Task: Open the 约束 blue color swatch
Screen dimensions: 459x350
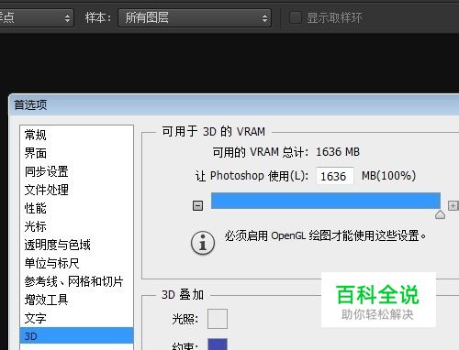Action: tap(218, 345)
